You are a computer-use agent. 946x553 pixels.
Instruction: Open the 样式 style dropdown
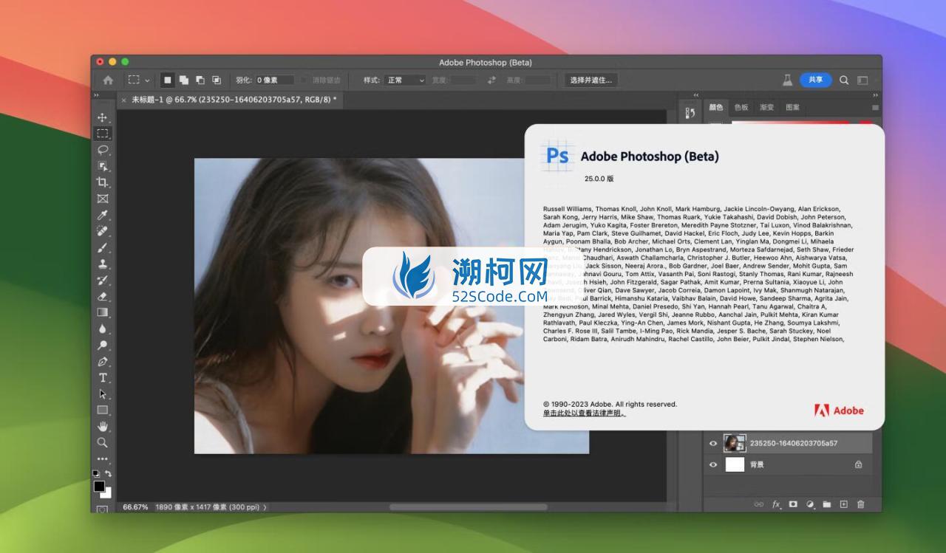(406, 80)
